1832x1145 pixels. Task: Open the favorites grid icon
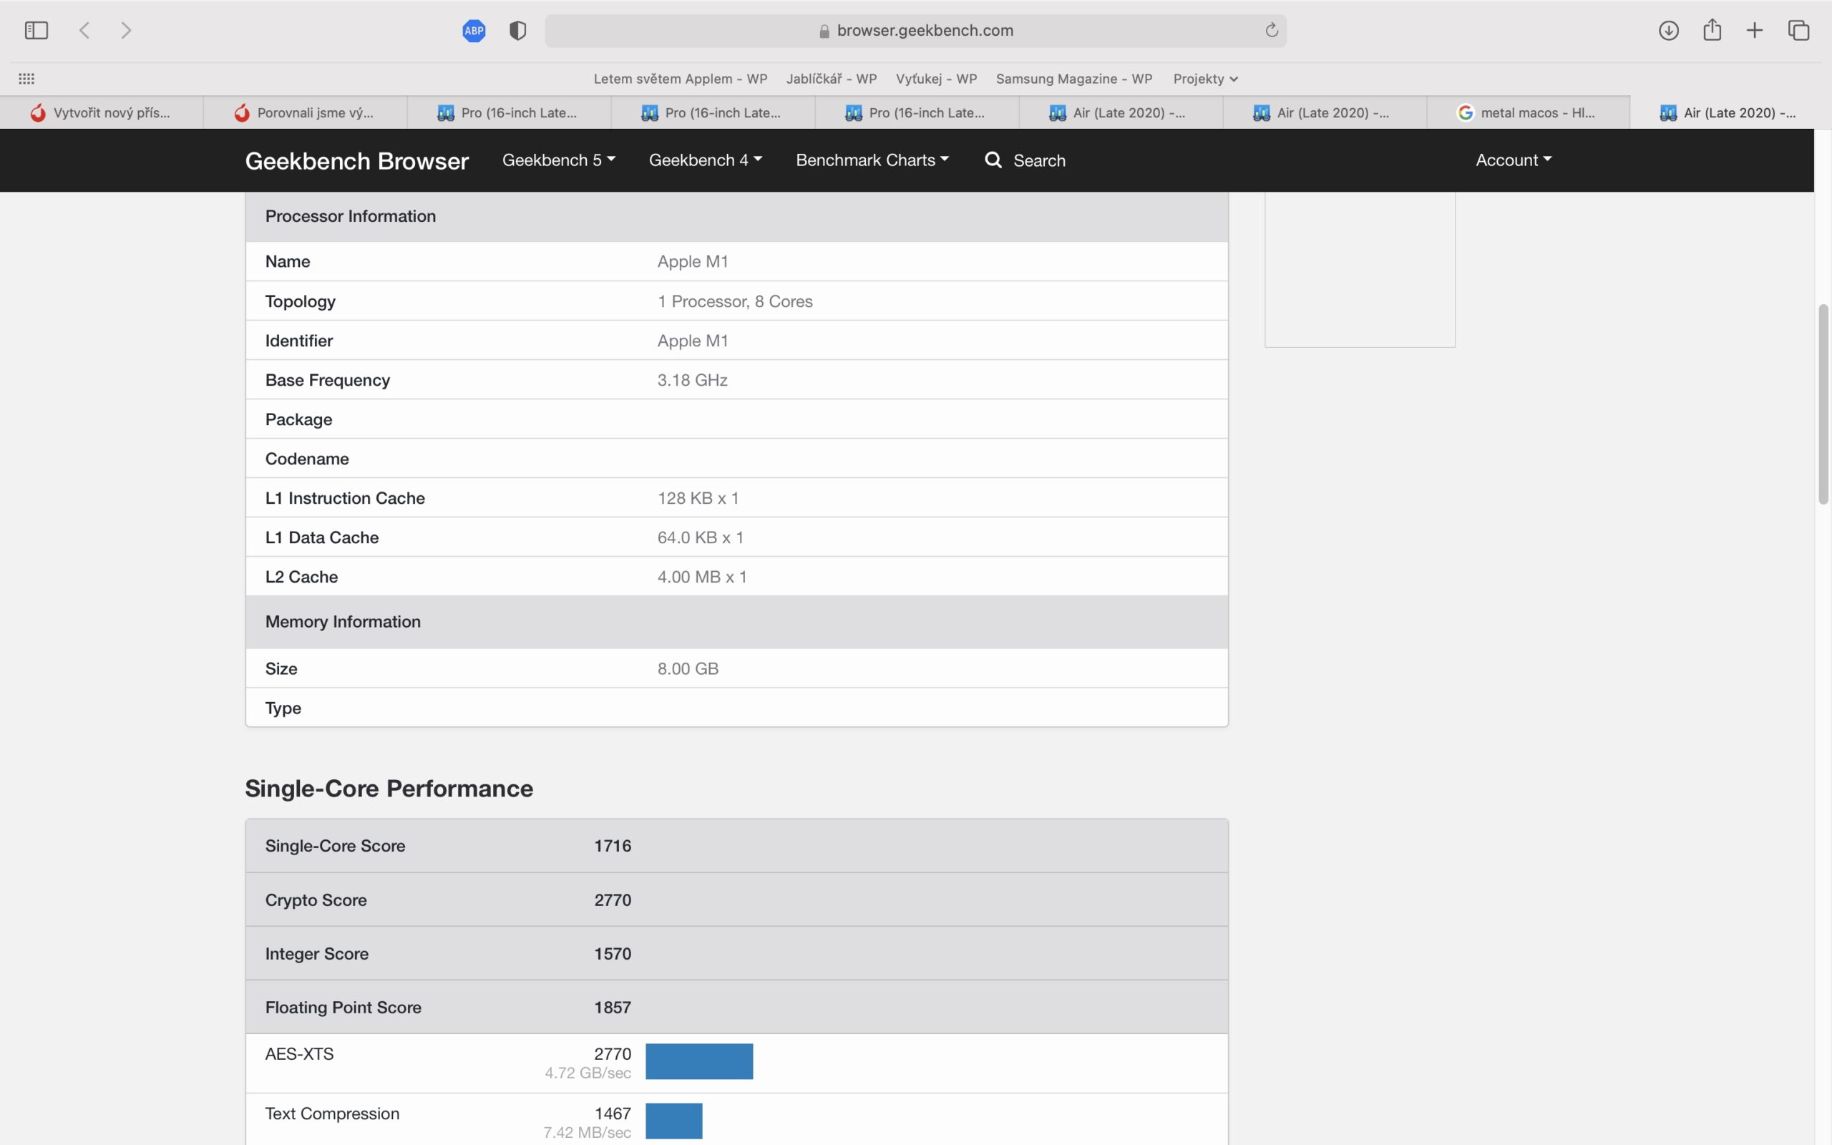(x=26, y=79)
